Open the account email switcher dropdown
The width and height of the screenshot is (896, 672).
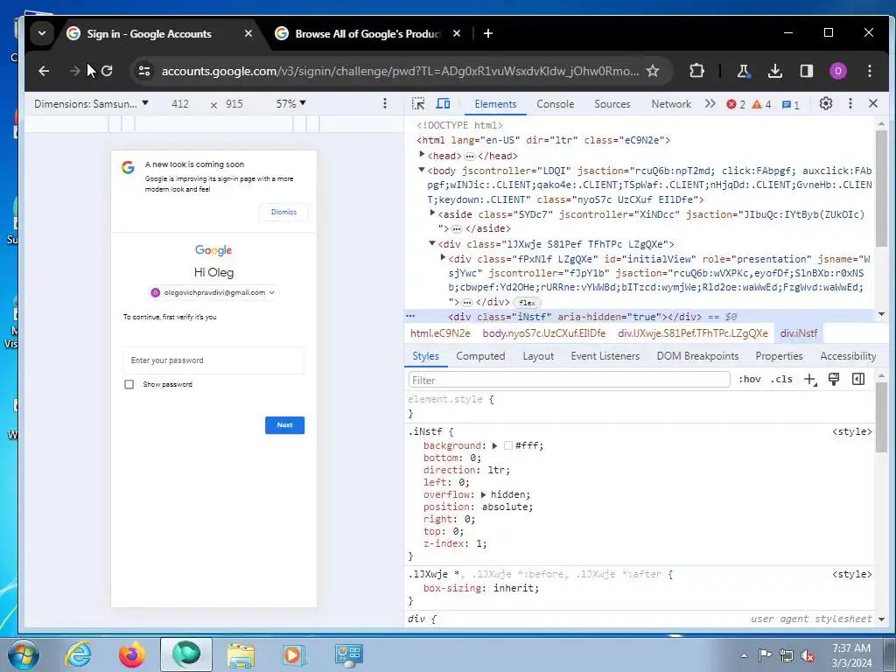(213, 292)
